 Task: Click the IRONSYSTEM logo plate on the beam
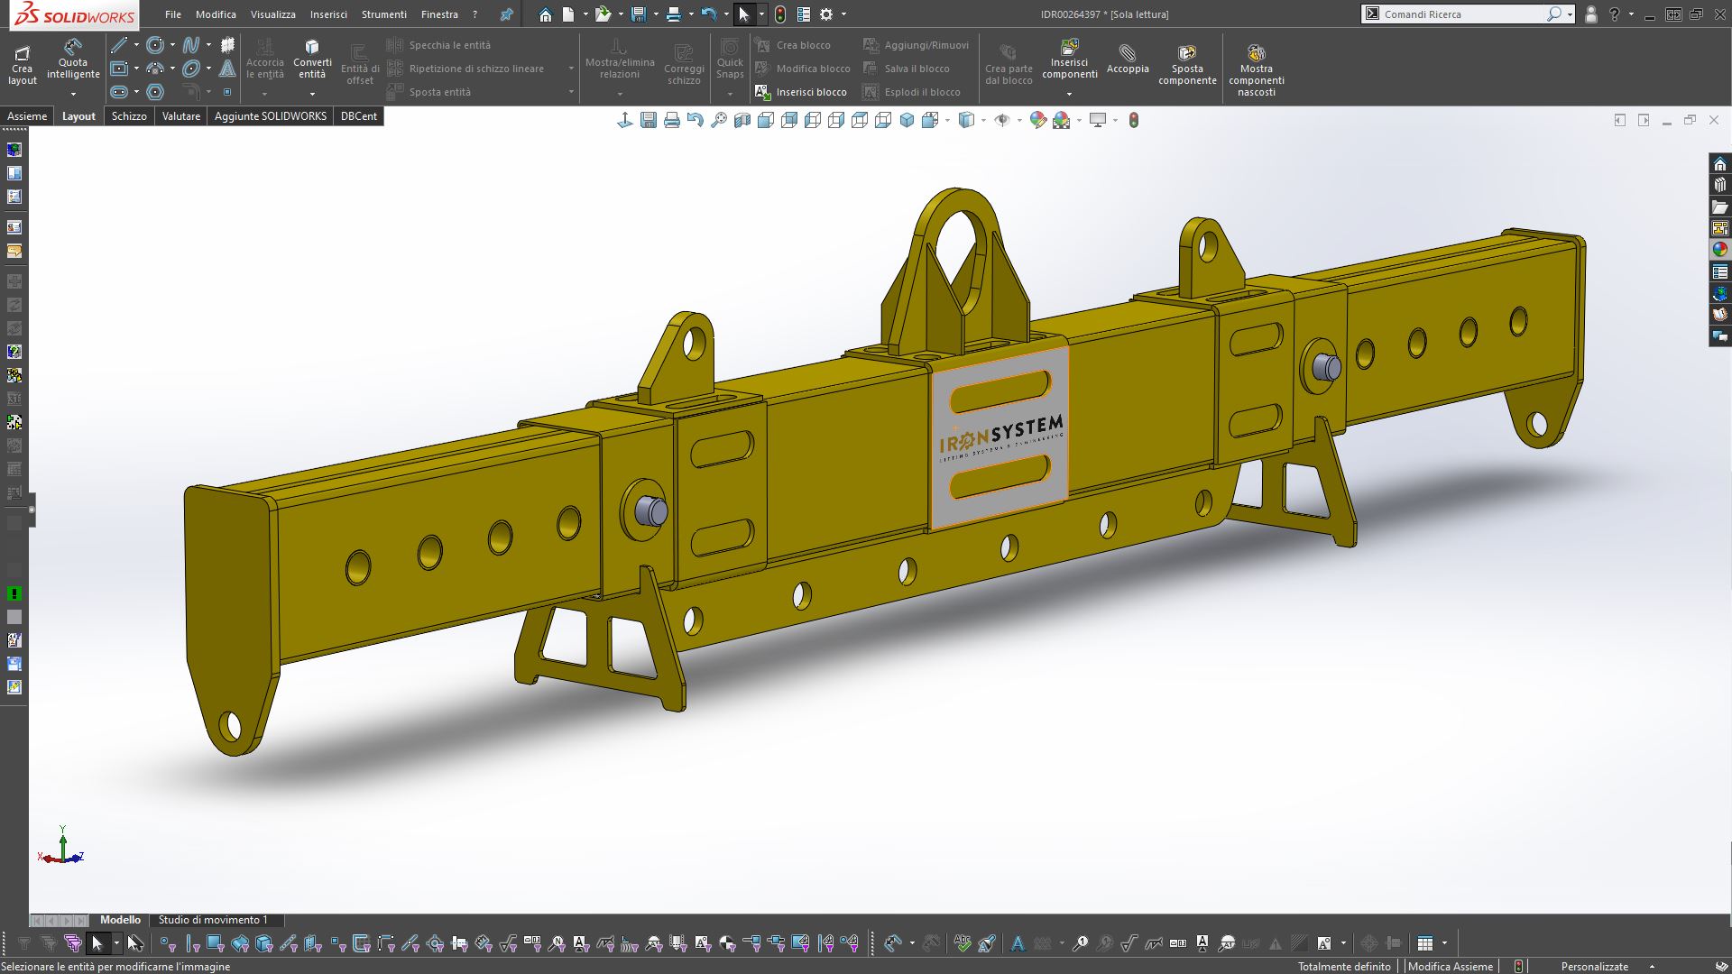pos(1000,437)
